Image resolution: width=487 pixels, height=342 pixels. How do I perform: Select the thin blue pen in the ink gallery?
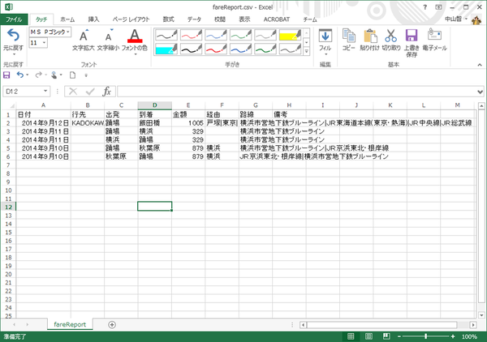(x=216, y=35)
